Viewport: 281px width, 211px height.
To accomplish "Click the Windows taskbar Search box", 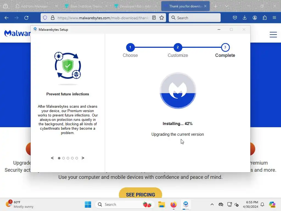I will 125,204.
